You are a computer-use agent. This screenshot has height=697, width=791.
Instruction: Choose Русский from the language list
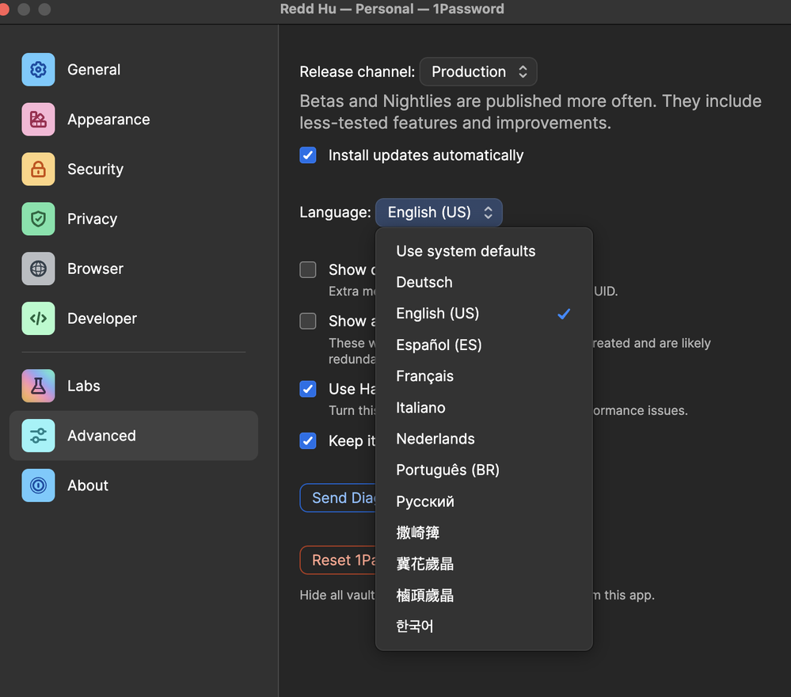click(x=485, y=501)
